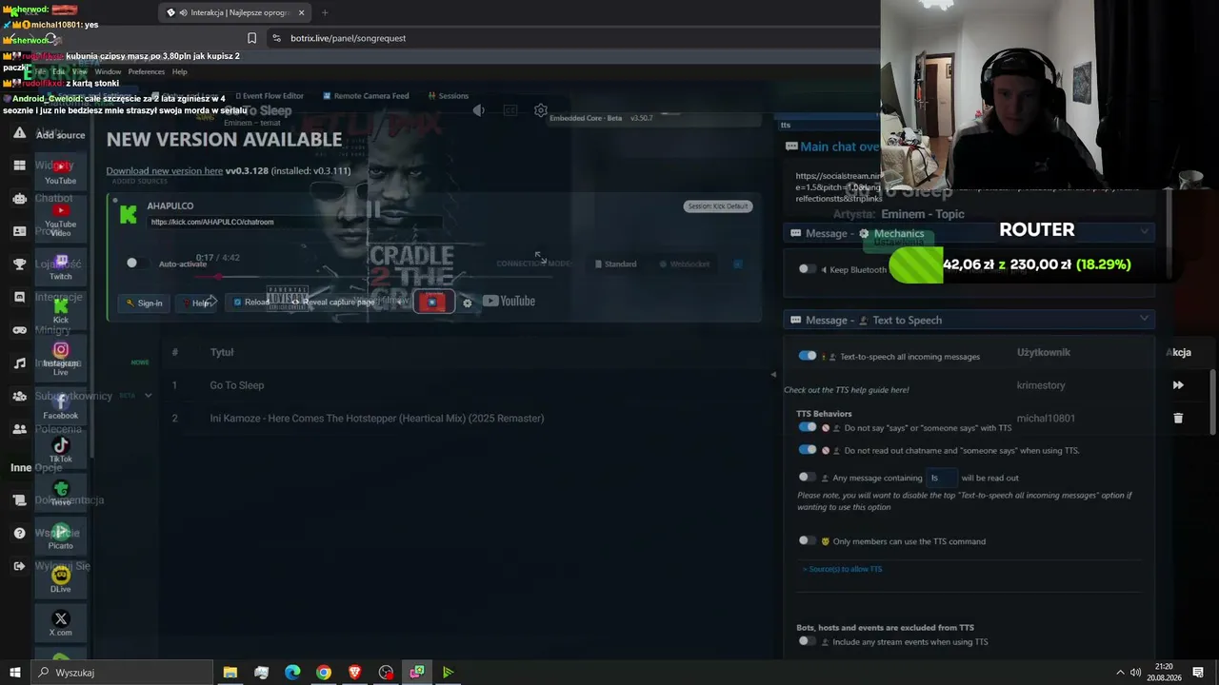Enable Include any stream events when using TTS
The width and height of the screenshot is (1219, 685).
pyautogui.click(x=808, y=641)
